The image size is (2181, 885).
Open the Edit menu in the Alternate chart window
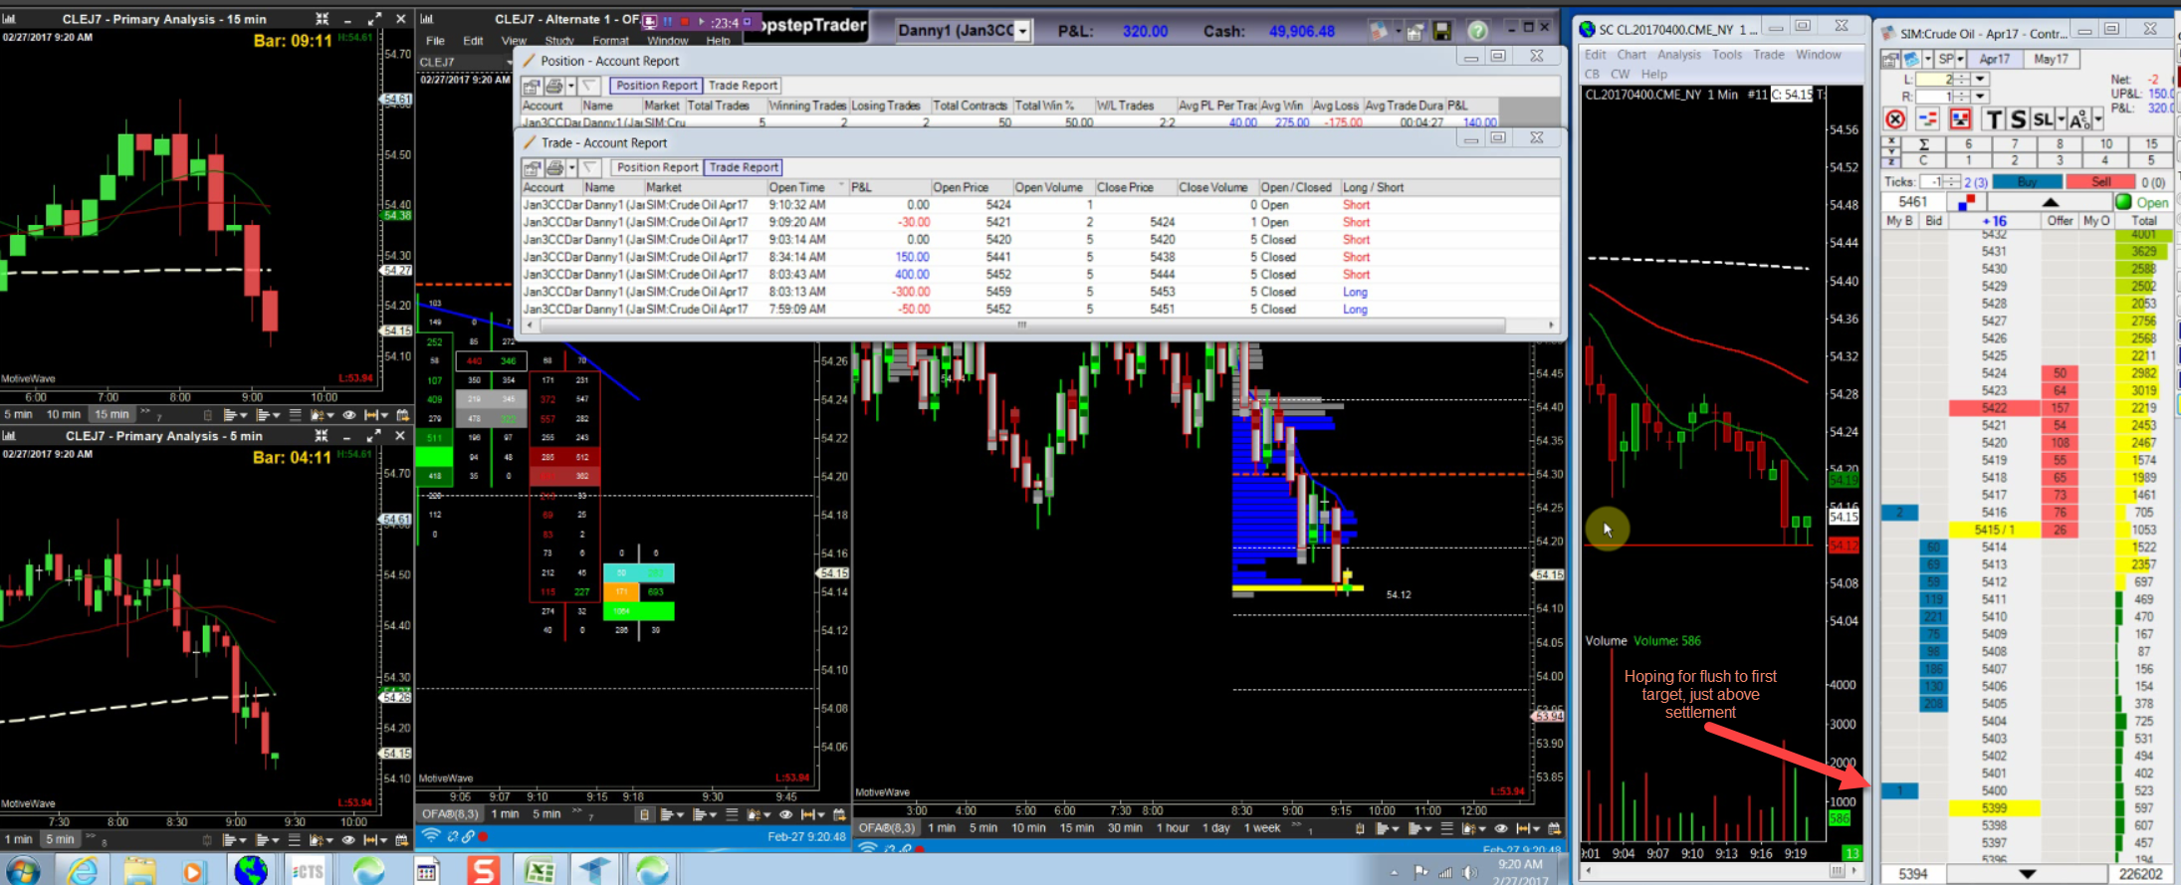473,41
